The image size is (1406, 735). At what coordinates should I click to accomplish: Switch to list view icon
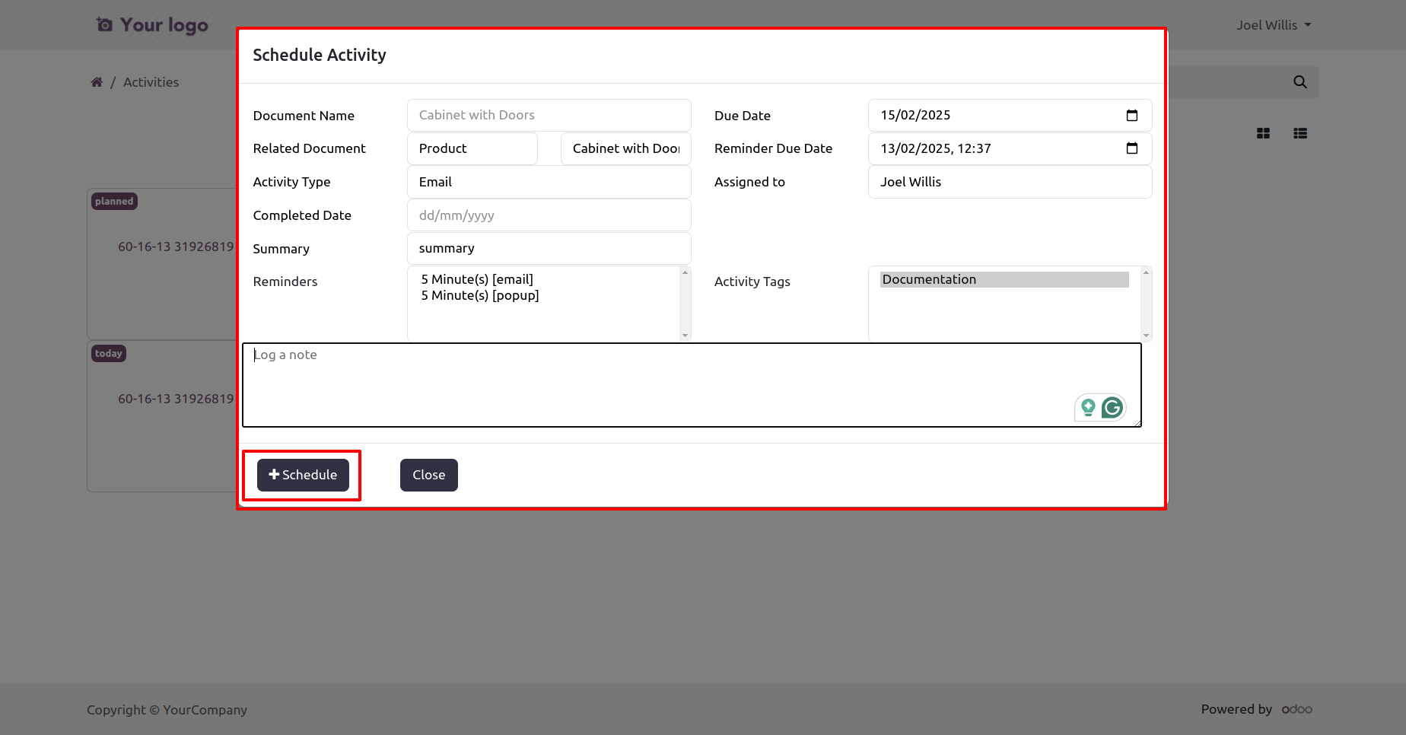click(1300, 133)
